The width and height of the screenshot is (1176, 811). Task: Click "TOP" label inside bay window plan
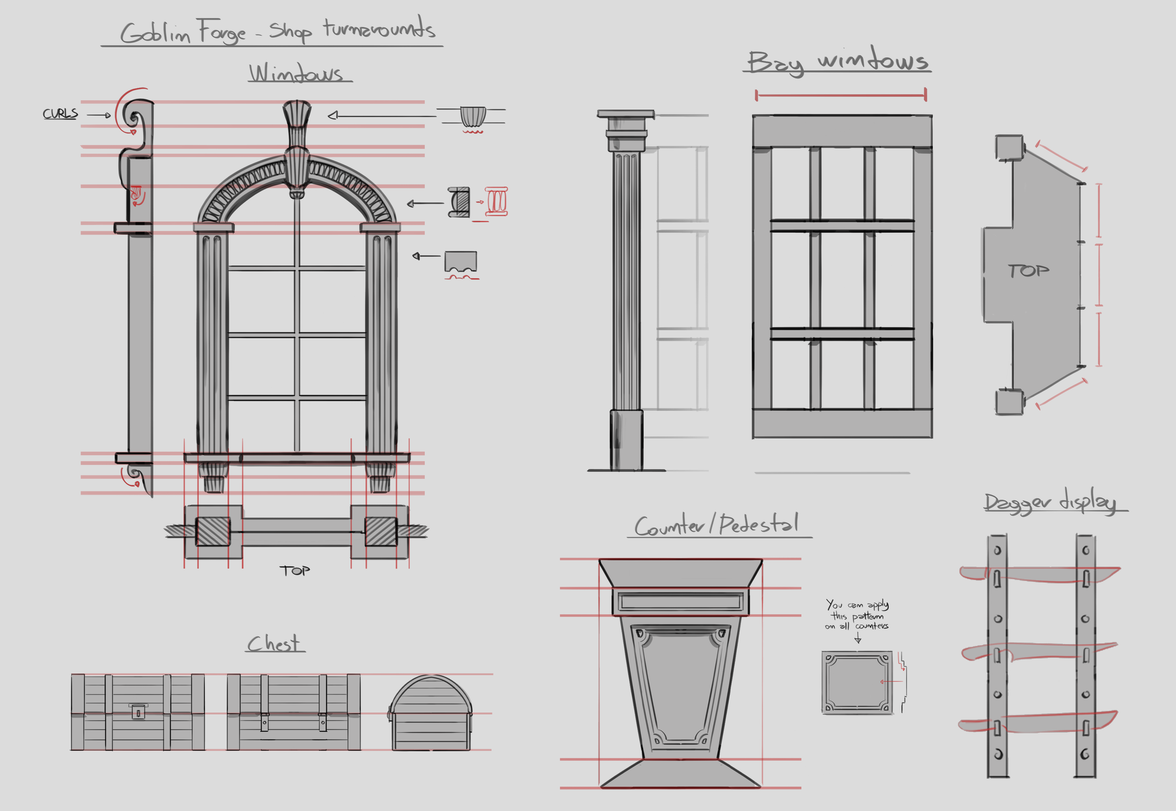(1029, 271)
